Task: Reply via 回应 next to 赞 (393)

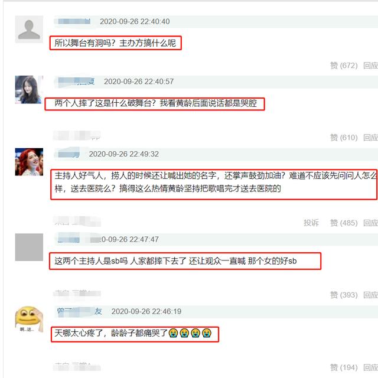Action: point(370,295)
